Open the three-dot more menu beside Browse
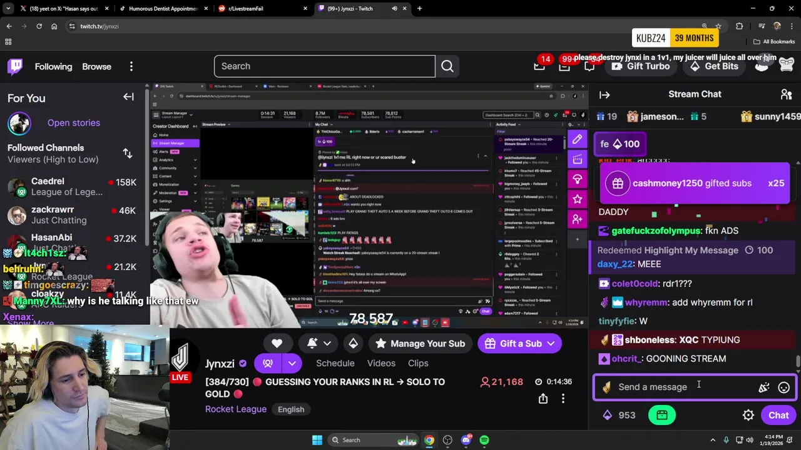Image resolution: width=801 pixels, height=450 pixels. pos(131,66)
